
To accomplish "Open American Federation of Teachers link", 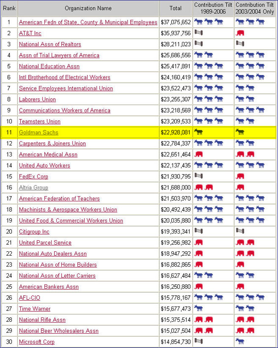I will pyautogui.click(x=59, y=198).
